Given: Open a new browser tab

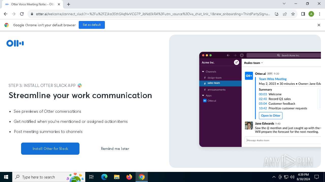Looking at the screenshot, I should coord(69,4).
